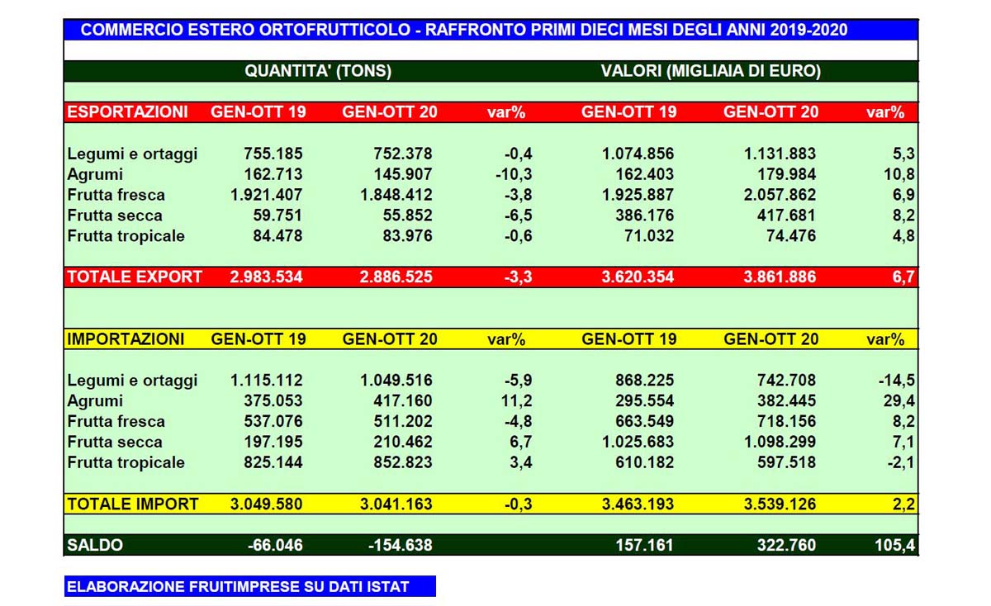Click the blue table title banner

[491, 31]
